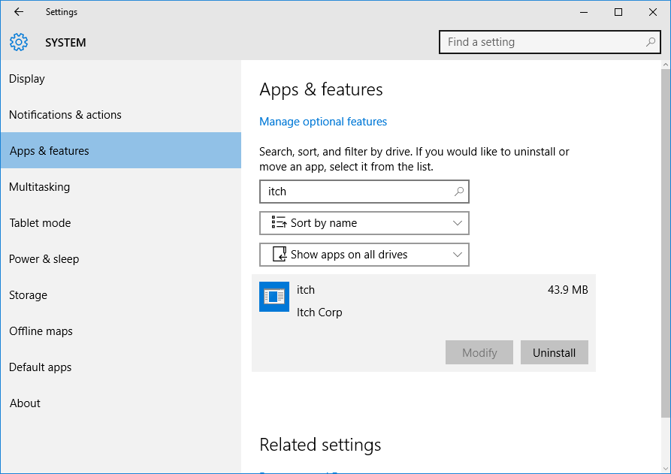Click the vertical scrollbar thumb
Screen dimensions: 671x474
[x=666, y=243]
